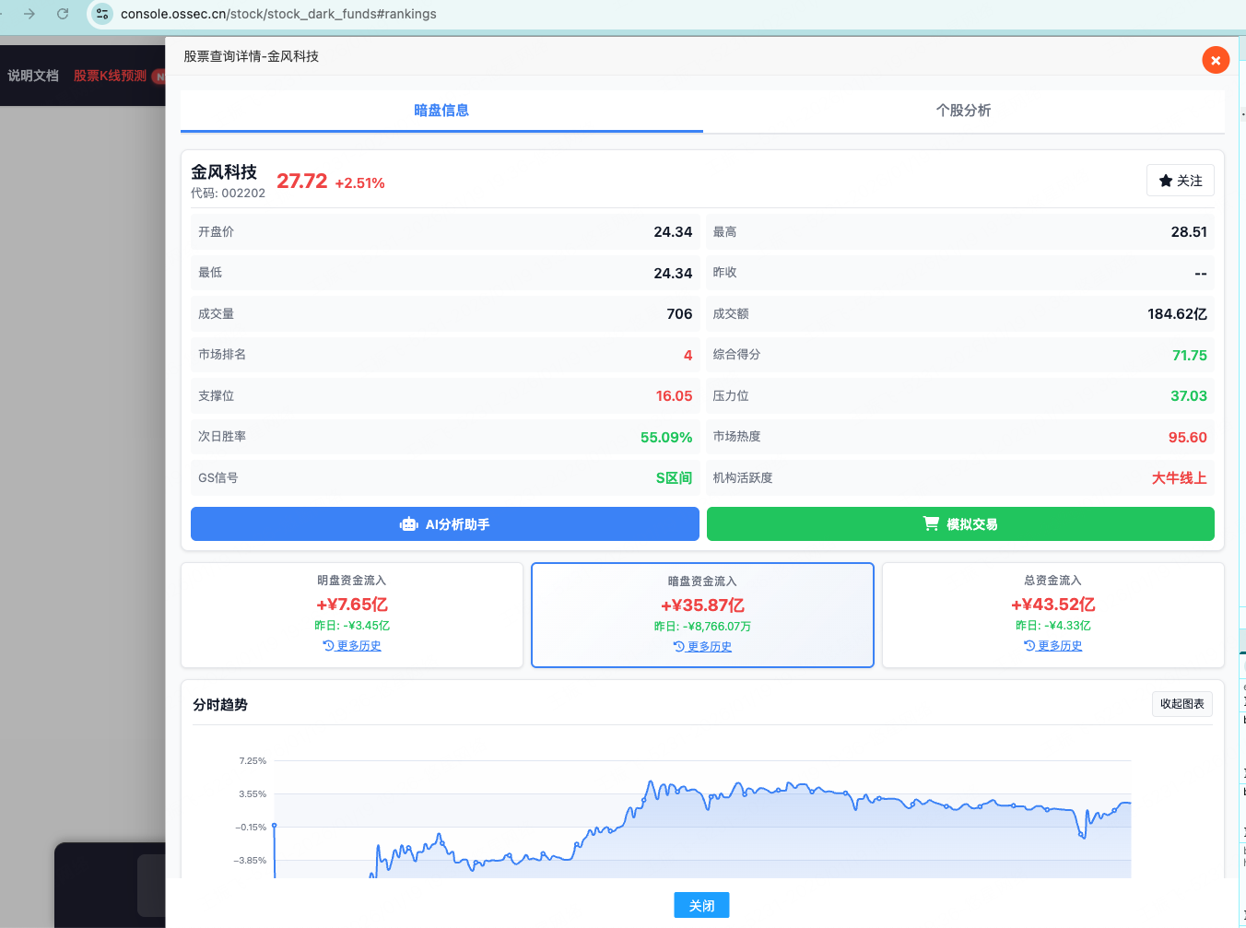The width and height of the screenshot is (1246, 928).
Task: Open 更多历史 under 总资金流入
Action: (x=1053, y=646)
